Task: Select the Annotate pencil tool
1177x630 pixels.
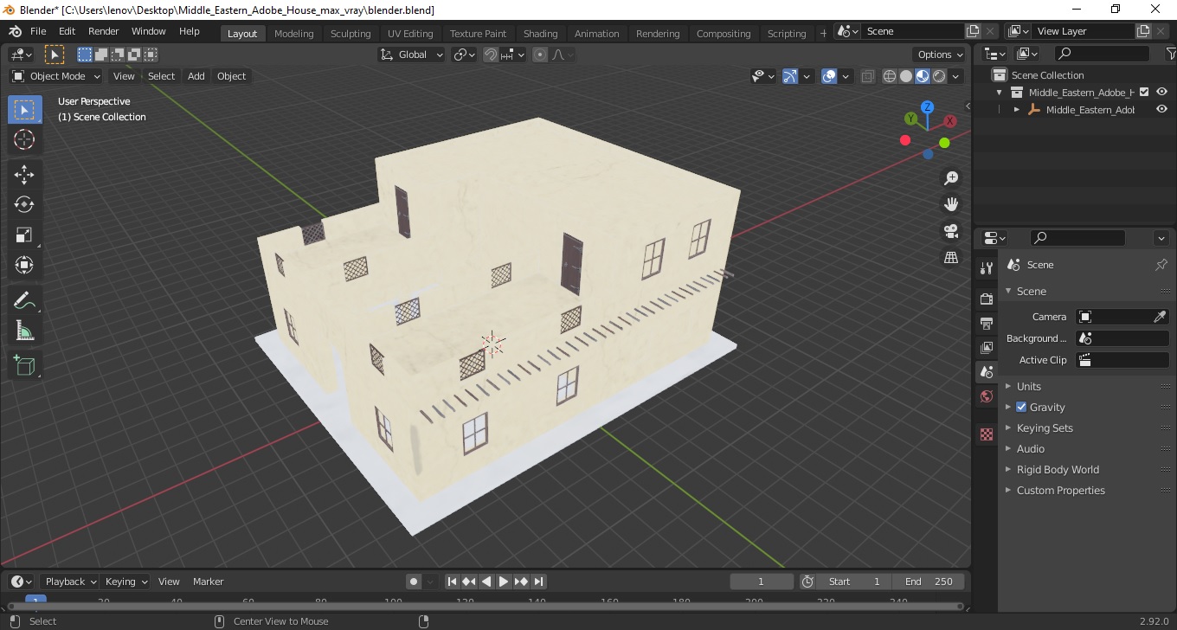Action: (x=24, y=301)
